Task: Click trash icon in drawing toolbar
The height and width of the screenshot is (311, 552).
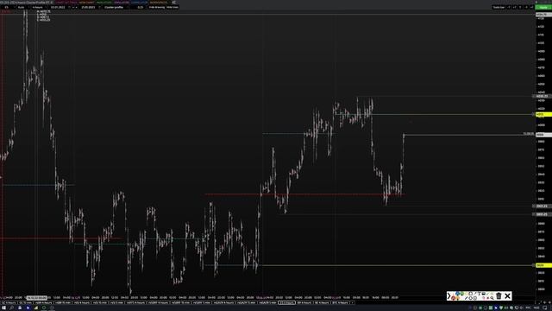Action: point(499,295)
